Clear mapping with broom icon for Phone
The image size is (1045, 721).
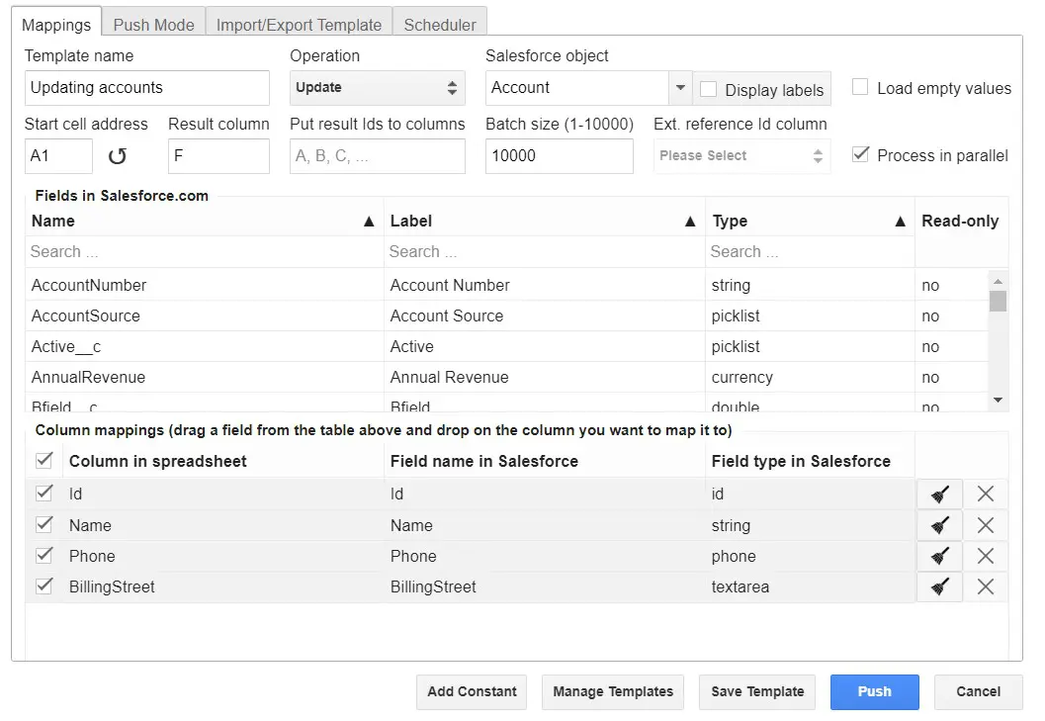click(939, 556)
